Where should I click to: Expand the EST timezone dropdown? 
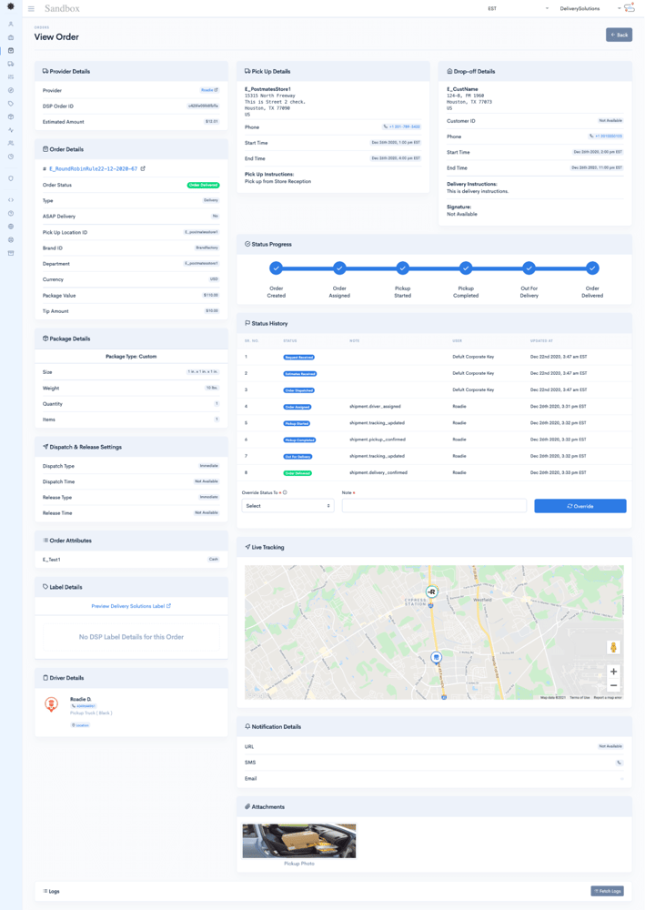tap(518, 9)
